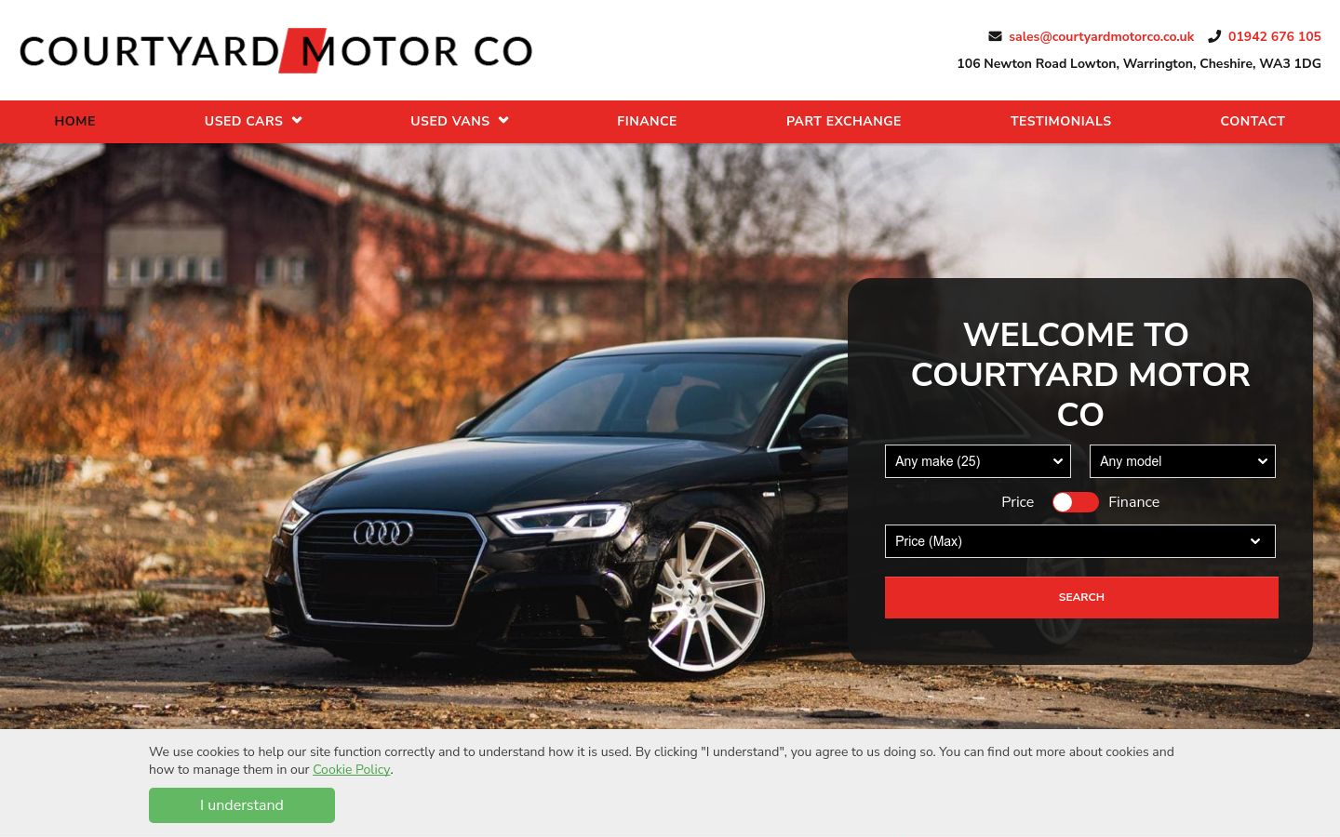Image resolution: width=1340 pixels, height=837 pixels.
Task: Click the sales email address link
Action: click(x=1101, y=36)
